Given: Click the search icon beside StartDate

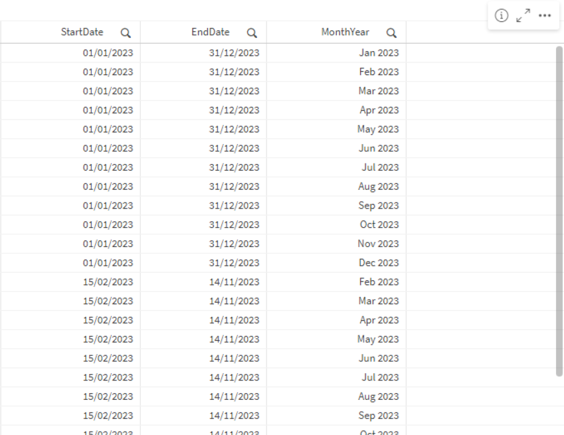Looking at the screenshot, I should click(x=126, y=33).
